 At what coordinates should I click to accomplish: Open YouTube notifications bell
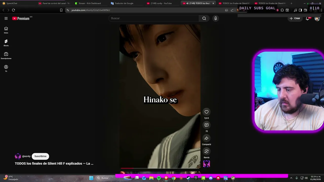[308, 18]
